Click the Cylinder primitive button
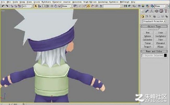The image size is (170, 105). (x=148, y=40)
